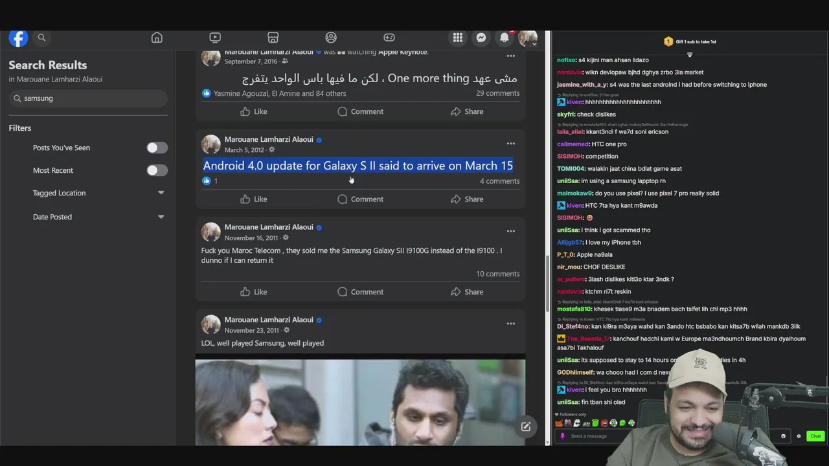
Task: Open the Twitch chat settings gear
Action: (799, 436)
